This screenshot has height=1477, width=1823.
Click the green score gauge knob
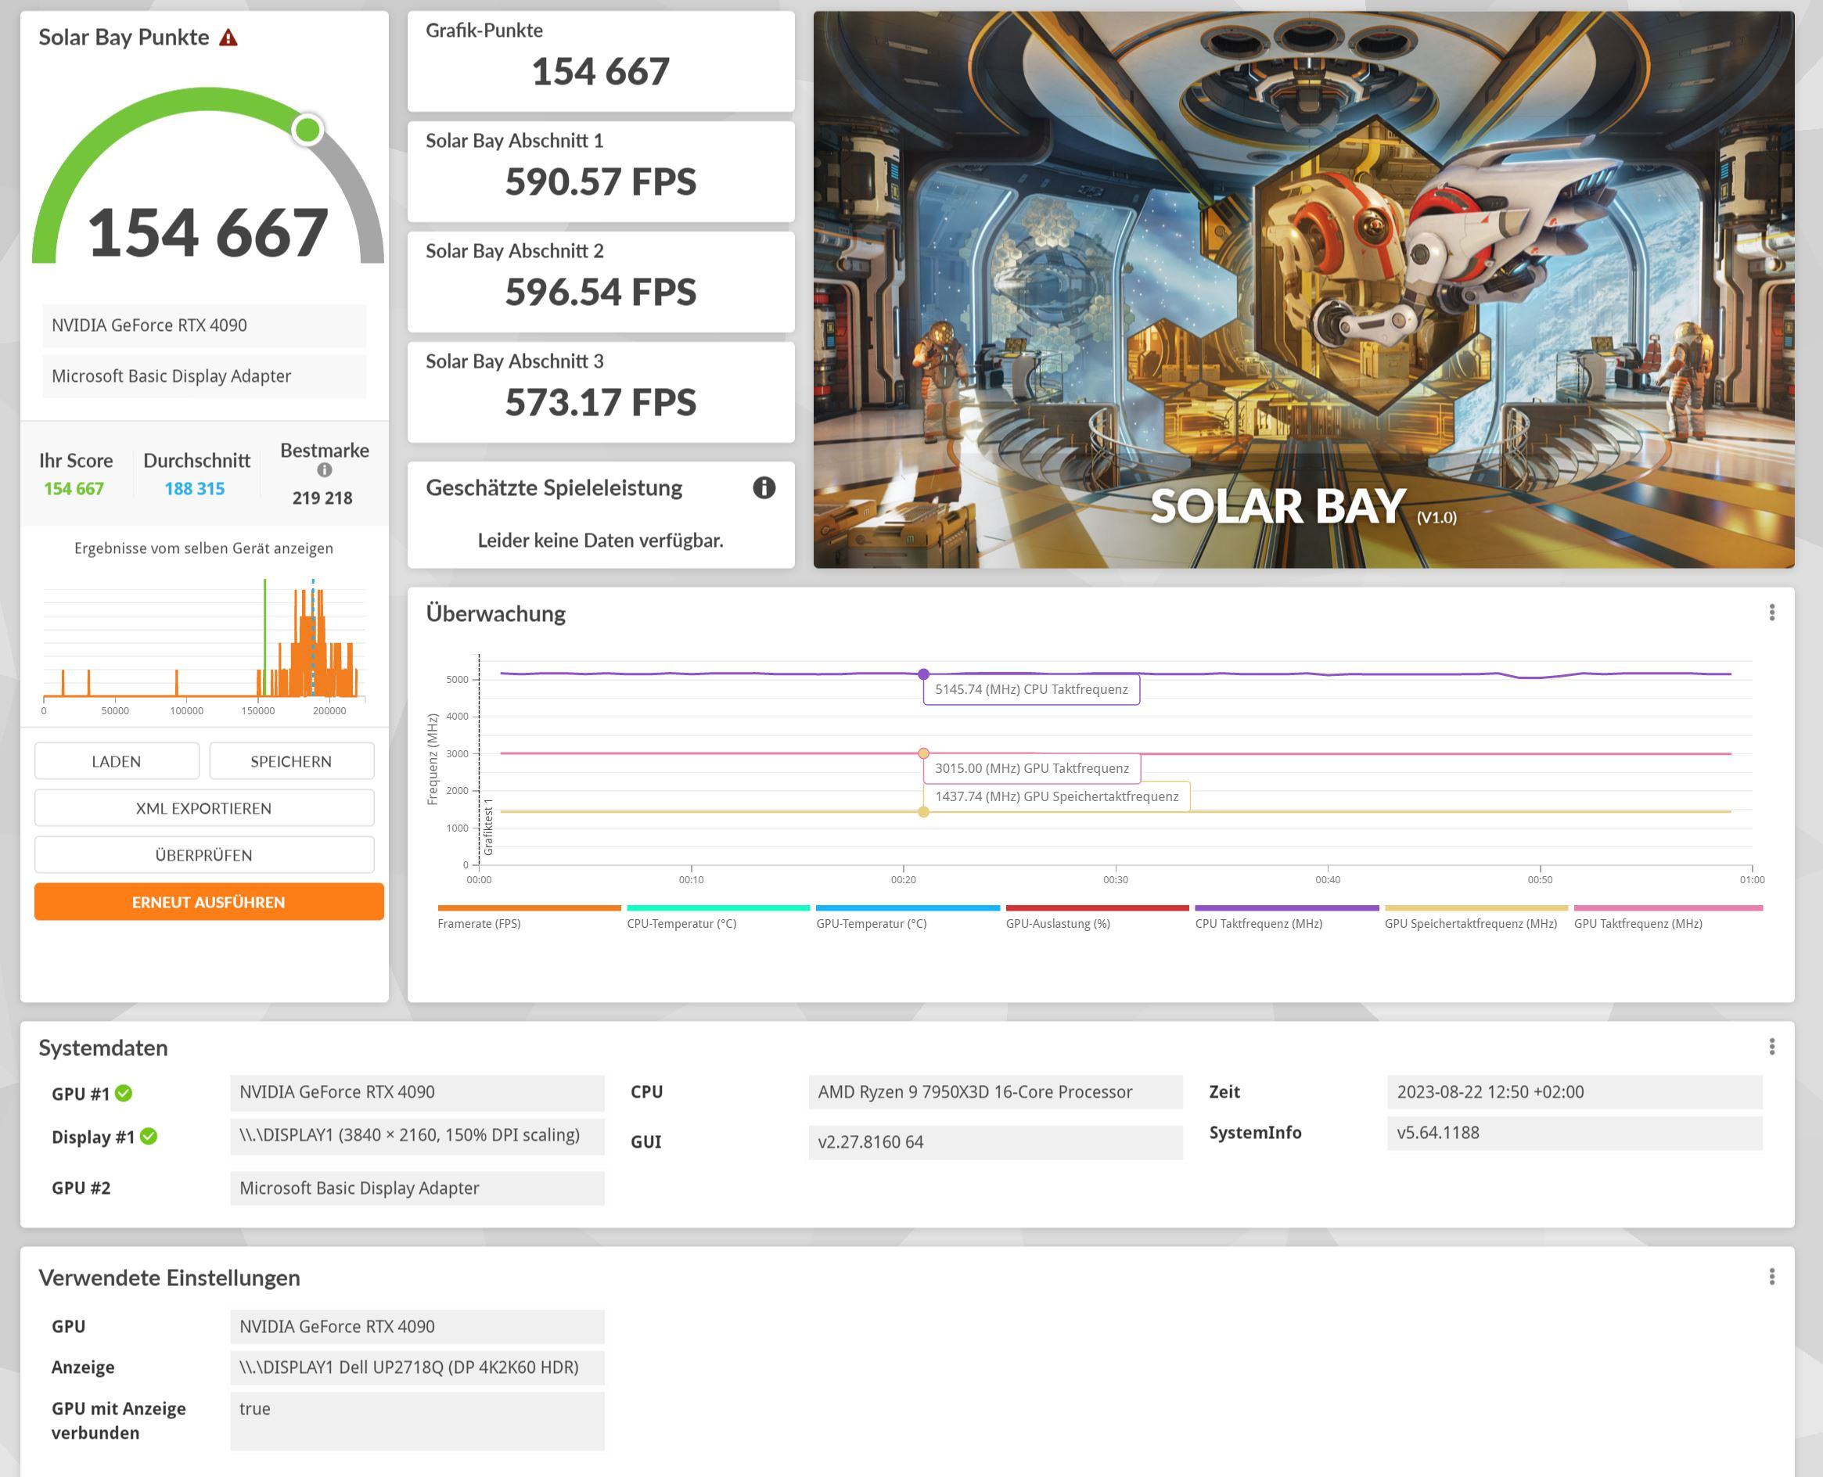tap(307, 129)
